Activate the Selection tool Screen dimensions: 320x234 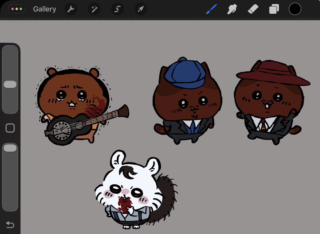coord(117,9)
